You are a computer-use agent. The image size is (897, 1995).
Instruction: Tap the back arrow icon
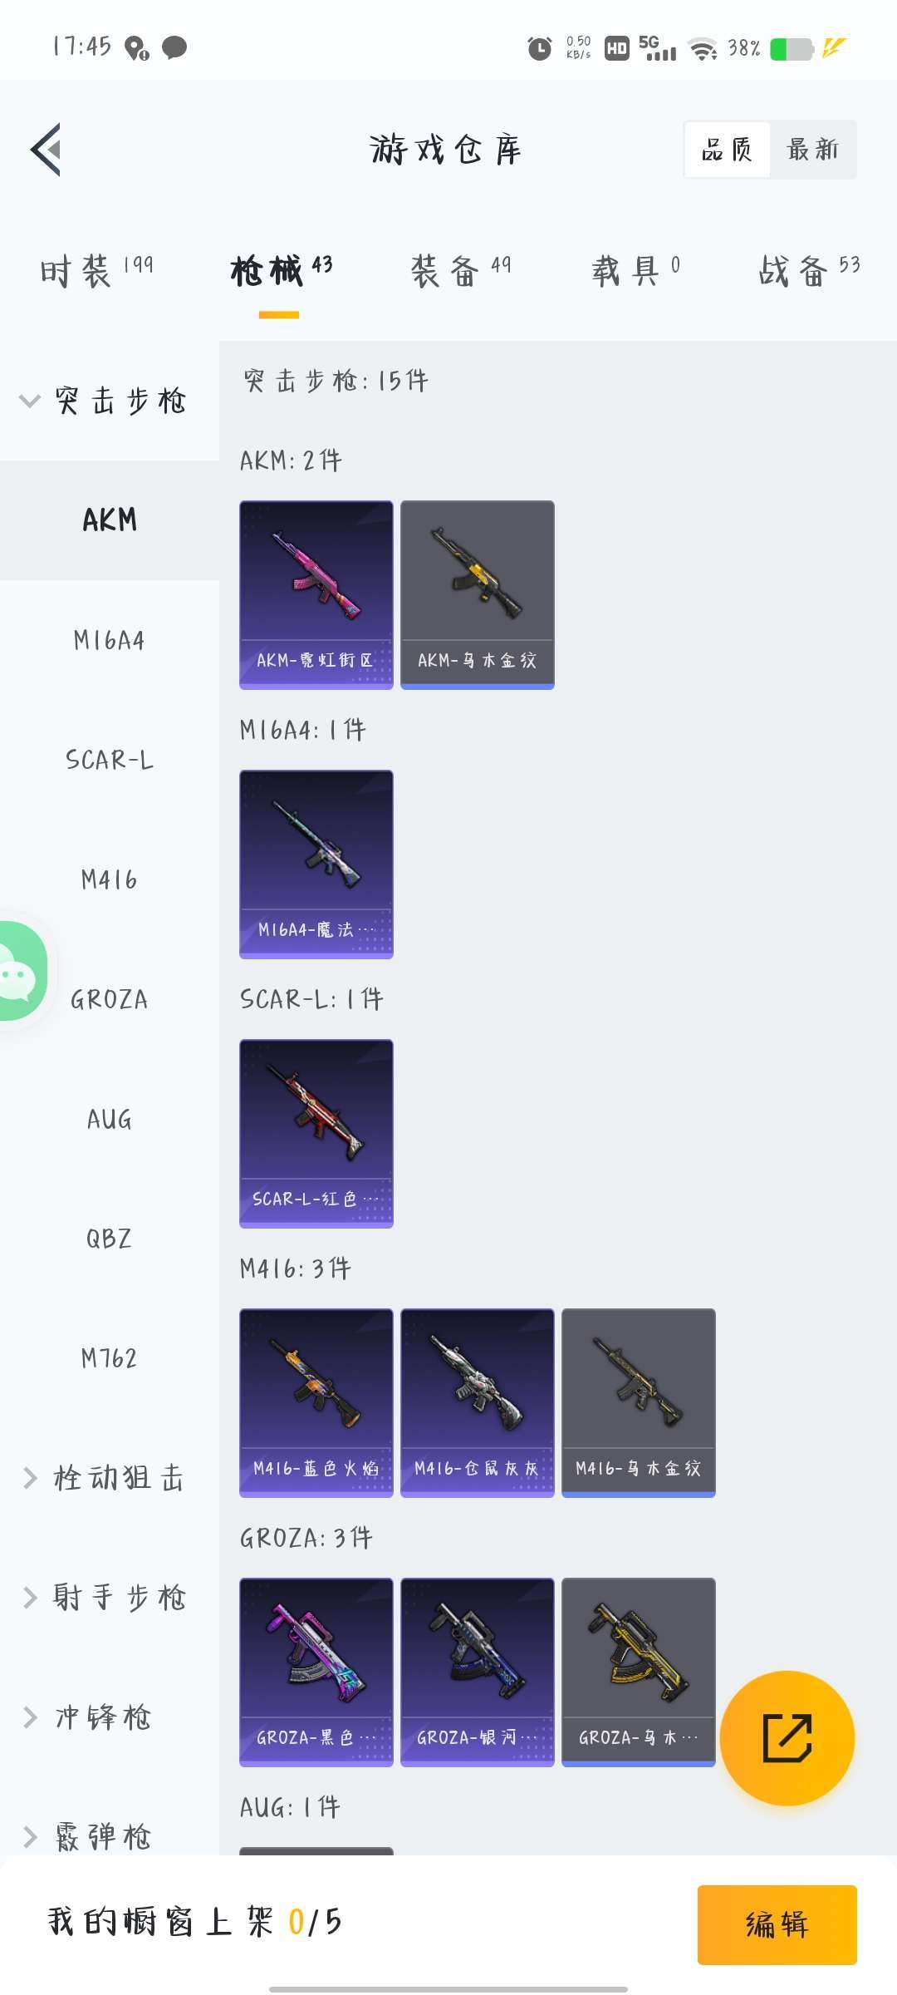tap(46, 150)
